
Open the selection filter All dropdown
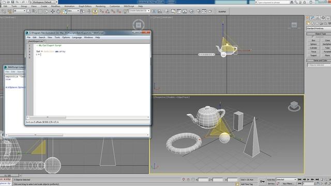[x=20, y=10]
